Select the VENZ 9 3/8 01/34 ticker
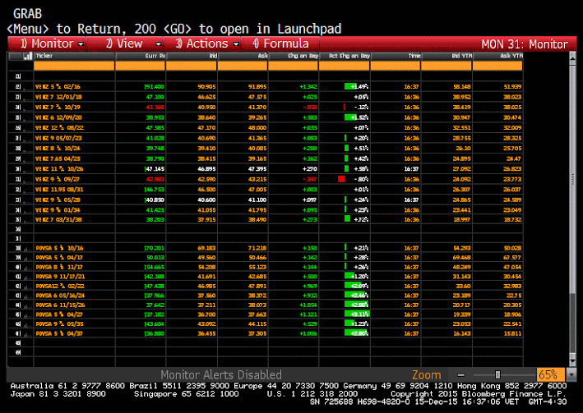Viewport: 583px width, 413px height. coord(58,210)
